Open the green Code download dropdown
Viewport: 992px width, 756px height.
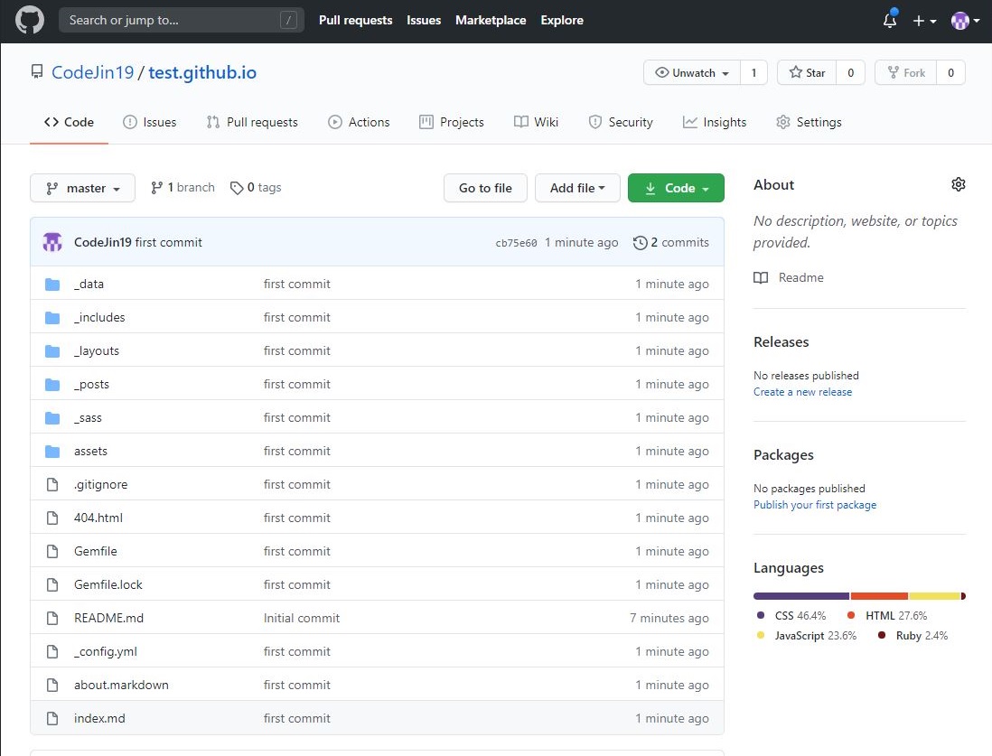click(x=676, y=188)
